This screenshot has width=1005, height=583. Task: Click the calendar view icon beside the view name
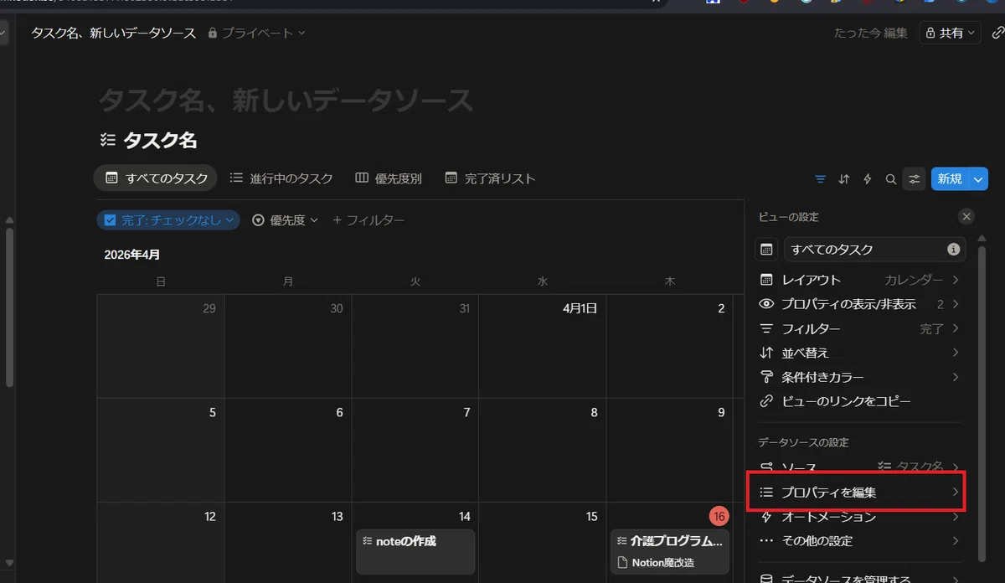(x=766, y=250)
